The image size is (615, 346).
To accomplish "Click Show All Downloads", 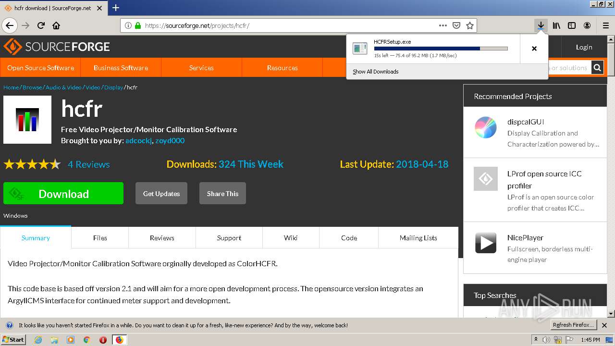I will pyautogui.click(x=375, y=72).
